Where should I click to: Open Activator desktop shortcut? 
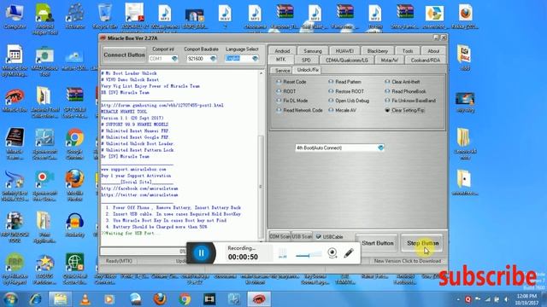[x=74, y=17]
